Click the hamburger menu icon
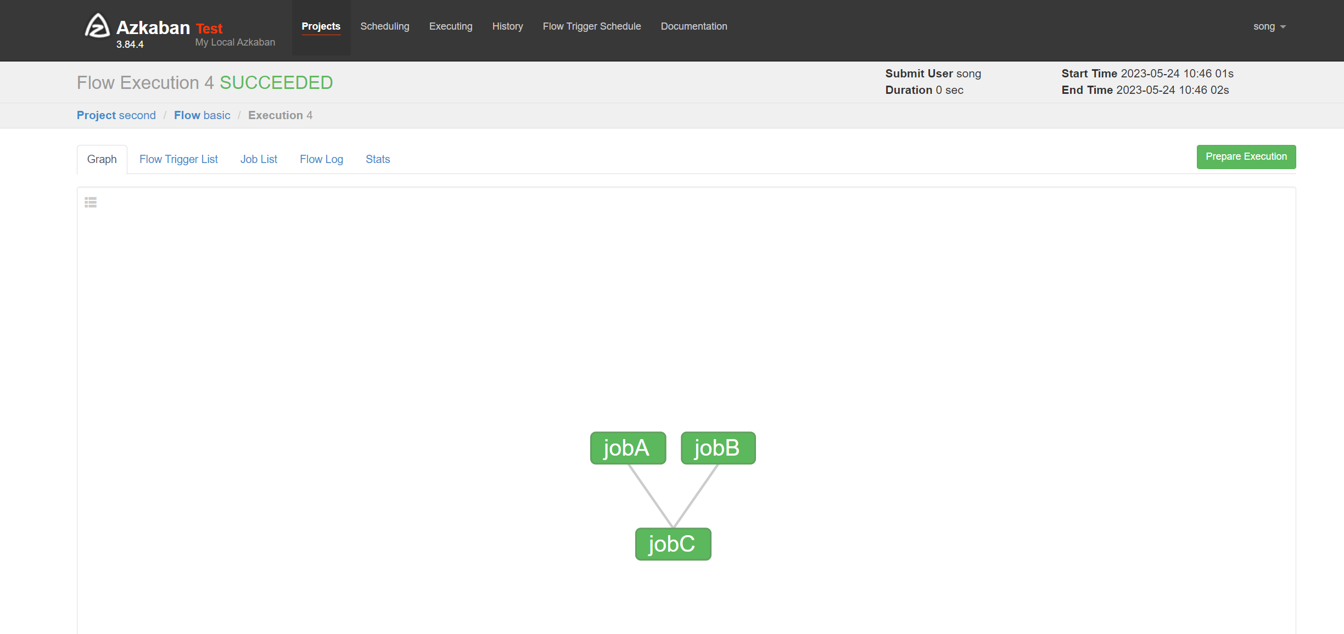The height and width of the screenshot is (634, 1344). coord(91,202)
